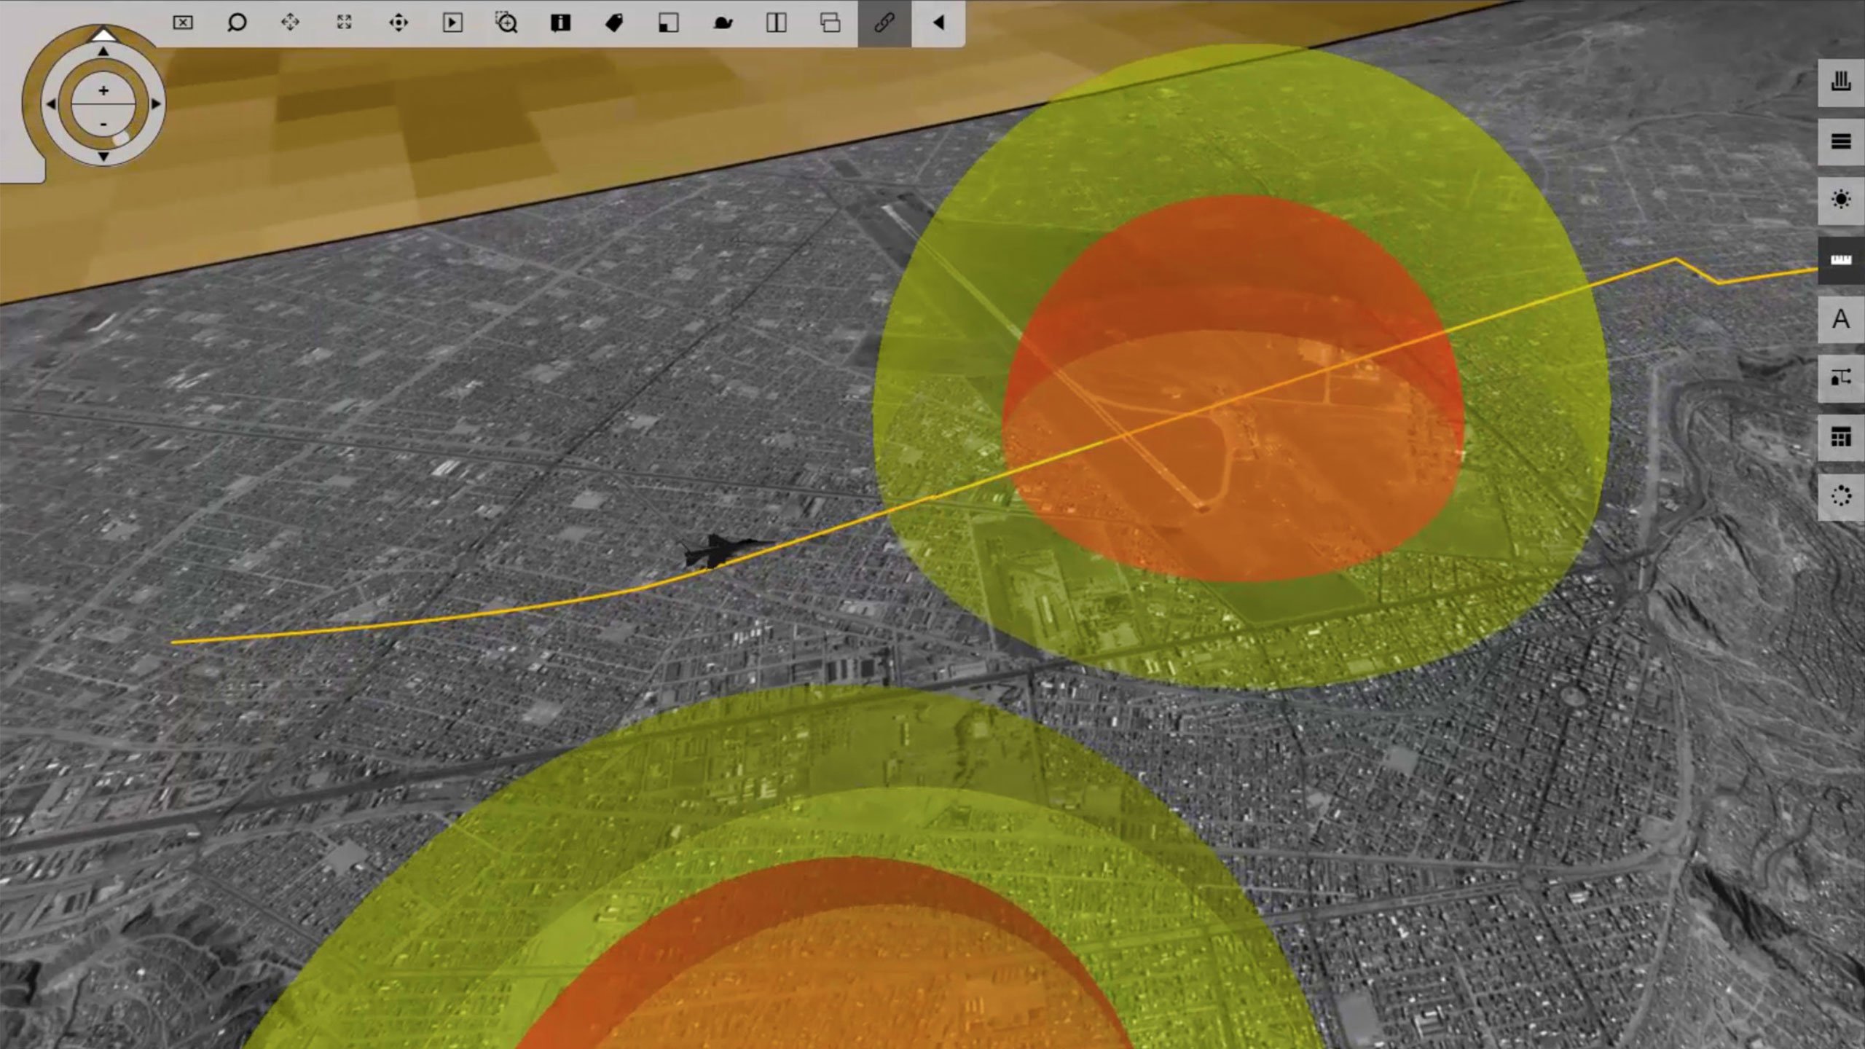Collapse the toolbar with the left arrow
This screenshot has width=1865, height=1049.
[x=938, y=23]
